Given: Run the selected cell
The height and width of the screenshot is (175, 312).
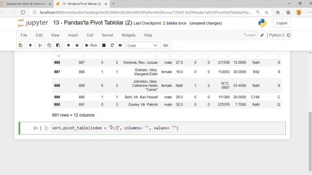Looking at the screenshot, I should point(91,45).
